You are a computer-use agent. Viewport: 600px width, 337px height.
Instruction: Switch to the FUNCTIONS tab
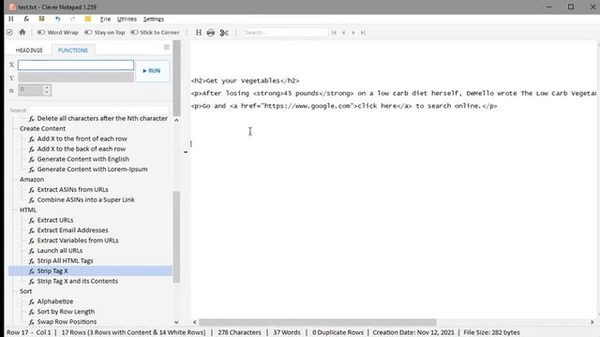[73, 50]
